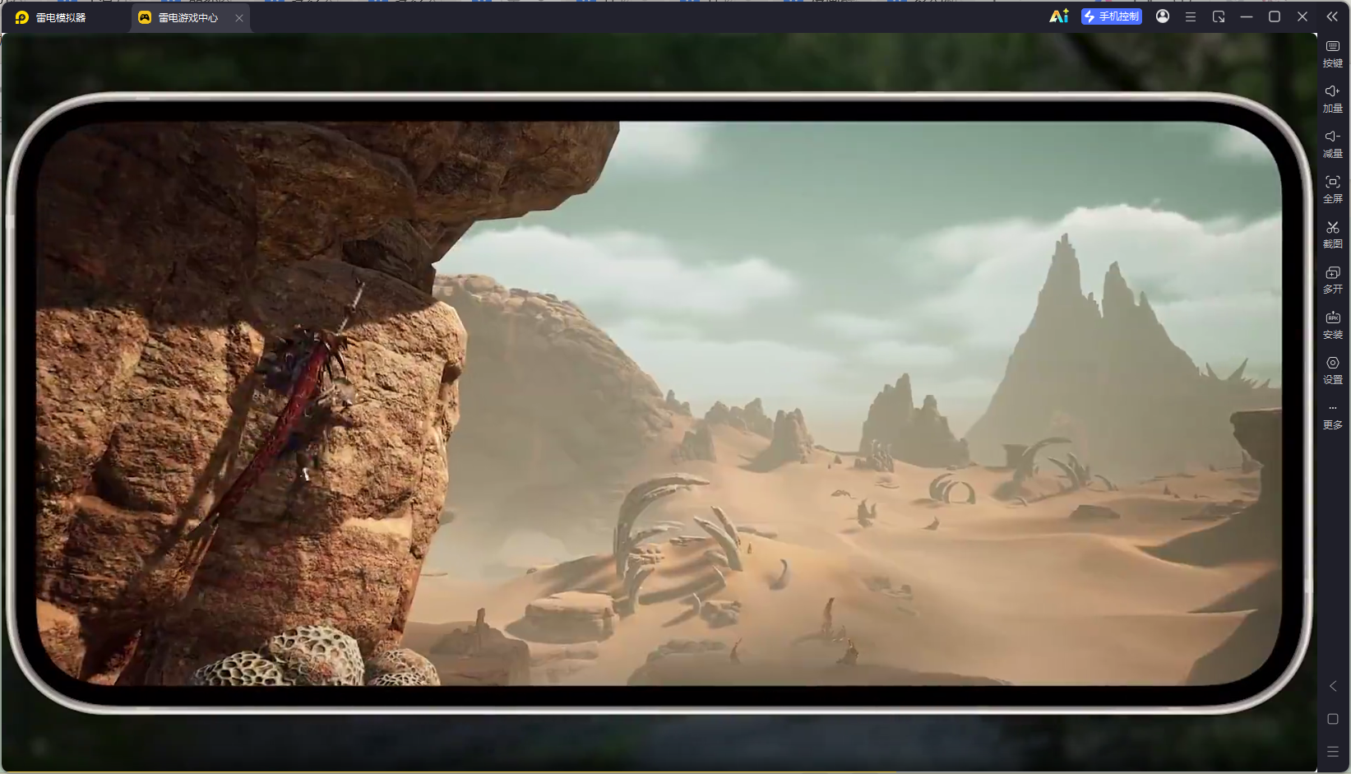Collapse the right sidebar with the double chevron

[x=1332, y=16]
